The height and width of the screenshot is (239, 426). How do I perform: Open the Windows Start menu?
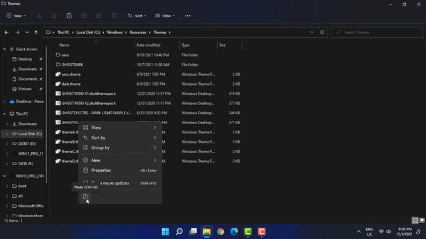click(165, 232)
